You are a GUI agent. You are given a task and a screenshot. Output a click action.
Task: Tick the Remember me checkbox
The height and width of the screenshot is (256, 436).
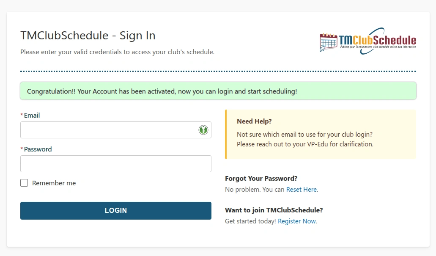click(24, 183)
